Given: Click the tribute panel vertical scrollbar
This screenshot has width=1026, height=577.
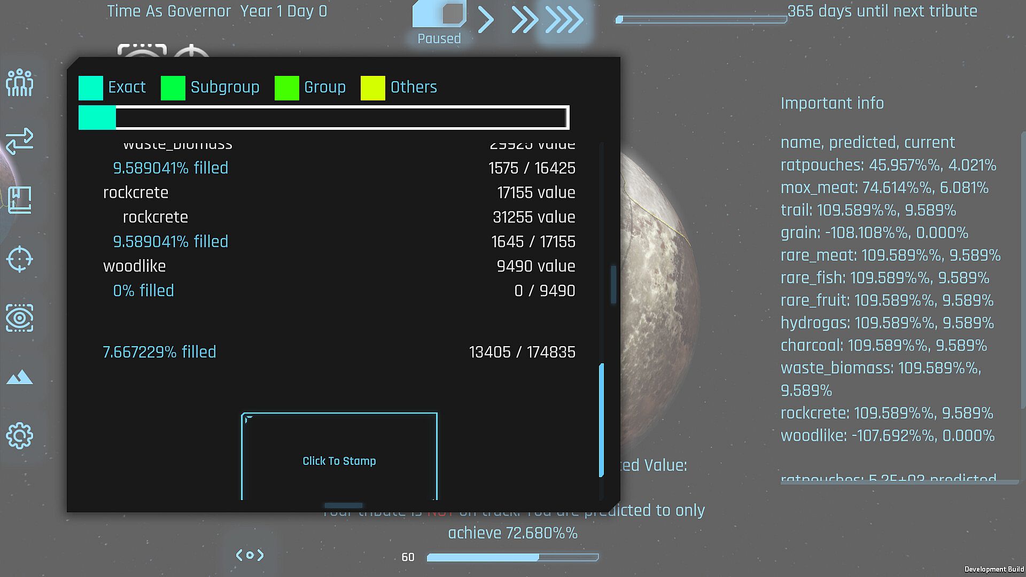Looking at the screenshot, I should 601,419.
